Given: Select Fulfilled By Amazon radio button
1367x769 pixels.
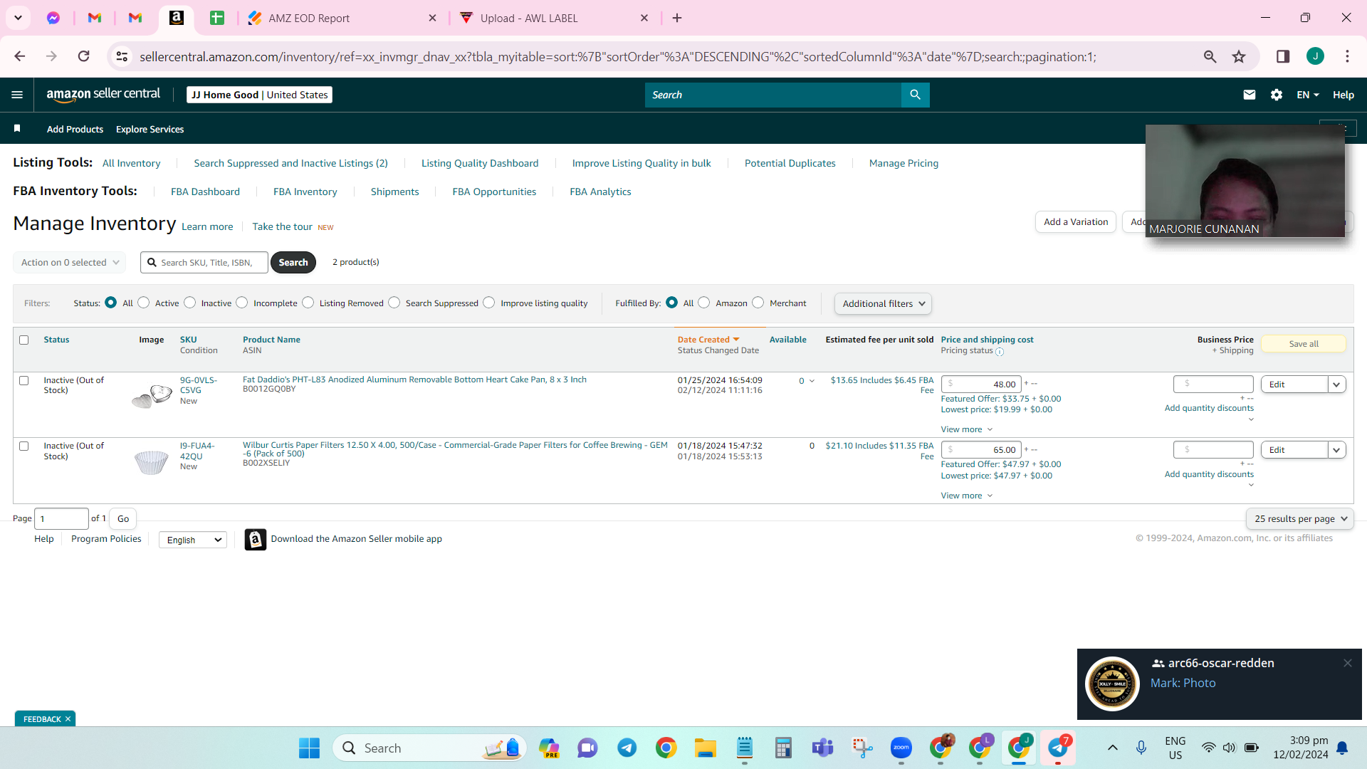Looking at the screenshot, I should coord(704,303).
